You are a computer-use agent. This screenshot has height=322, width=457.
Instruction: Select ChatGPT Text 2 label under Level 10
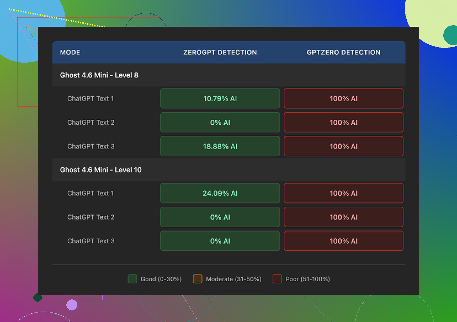click(91, 217)
